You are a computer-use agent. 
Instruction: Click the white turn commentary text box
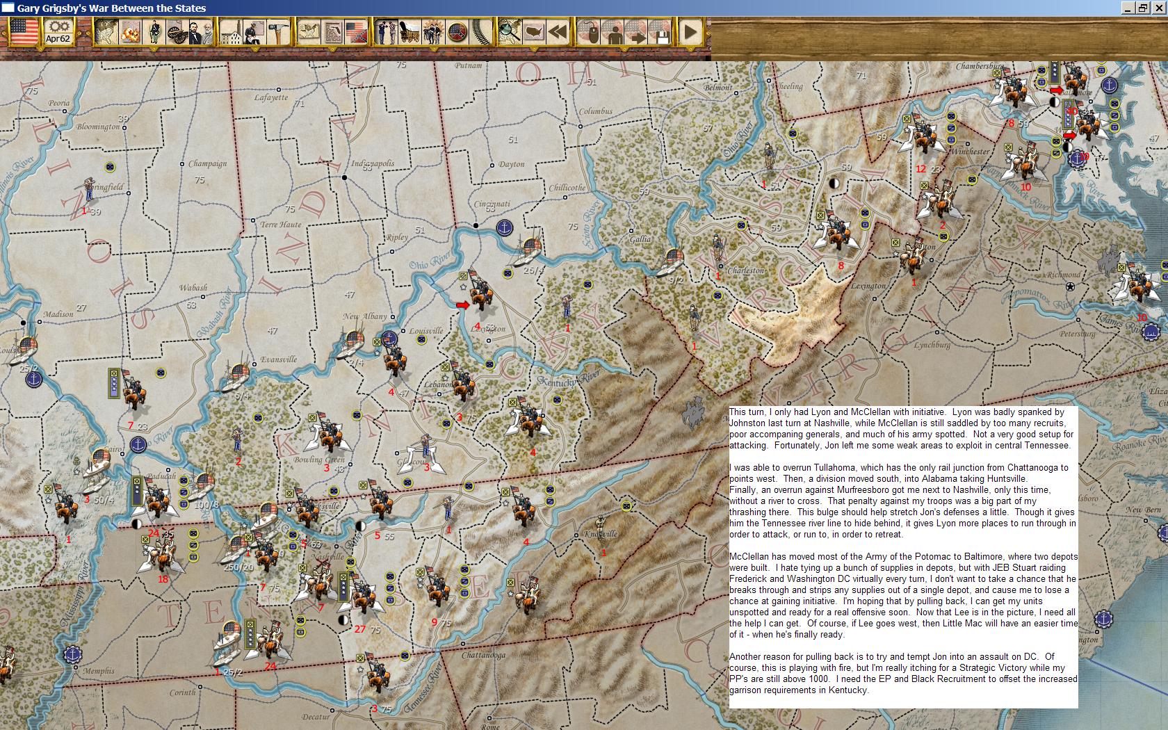(903, 557)
